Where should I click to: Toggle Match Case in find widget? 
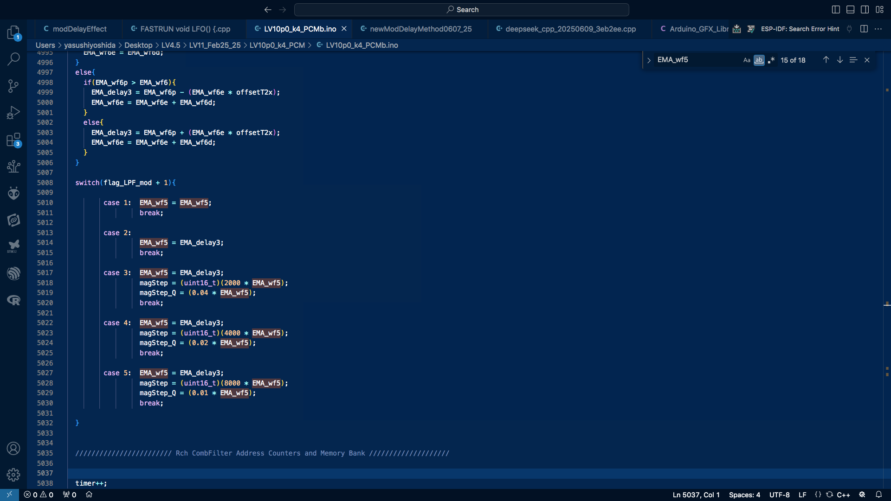pos(746,60)
